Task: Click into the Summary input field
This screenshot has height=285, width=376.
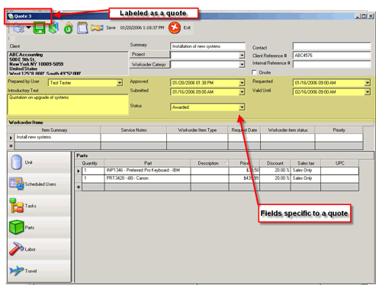Action: coord(207,46)
